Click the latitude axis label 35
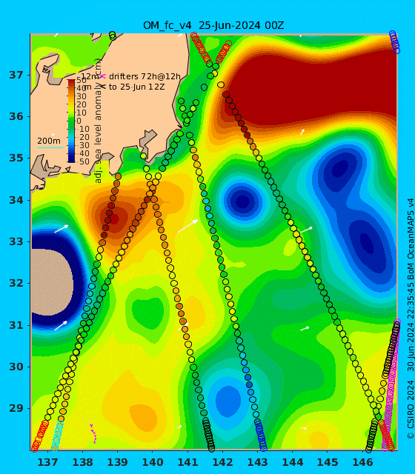 click(16, 158)
